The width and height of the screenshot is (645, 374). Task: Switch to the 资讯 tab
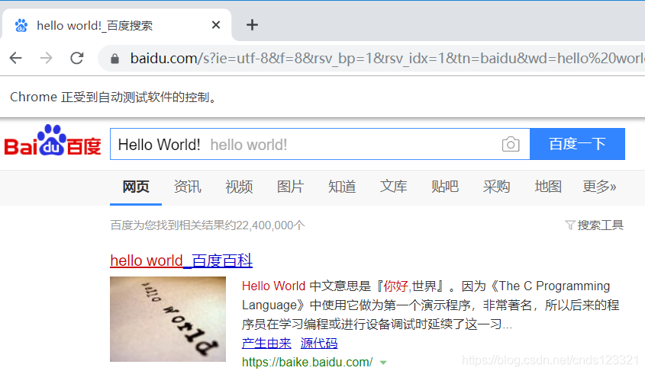coord(187,187)
